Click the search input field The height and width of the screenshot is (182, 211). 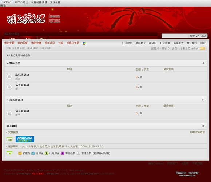(175, 36)
